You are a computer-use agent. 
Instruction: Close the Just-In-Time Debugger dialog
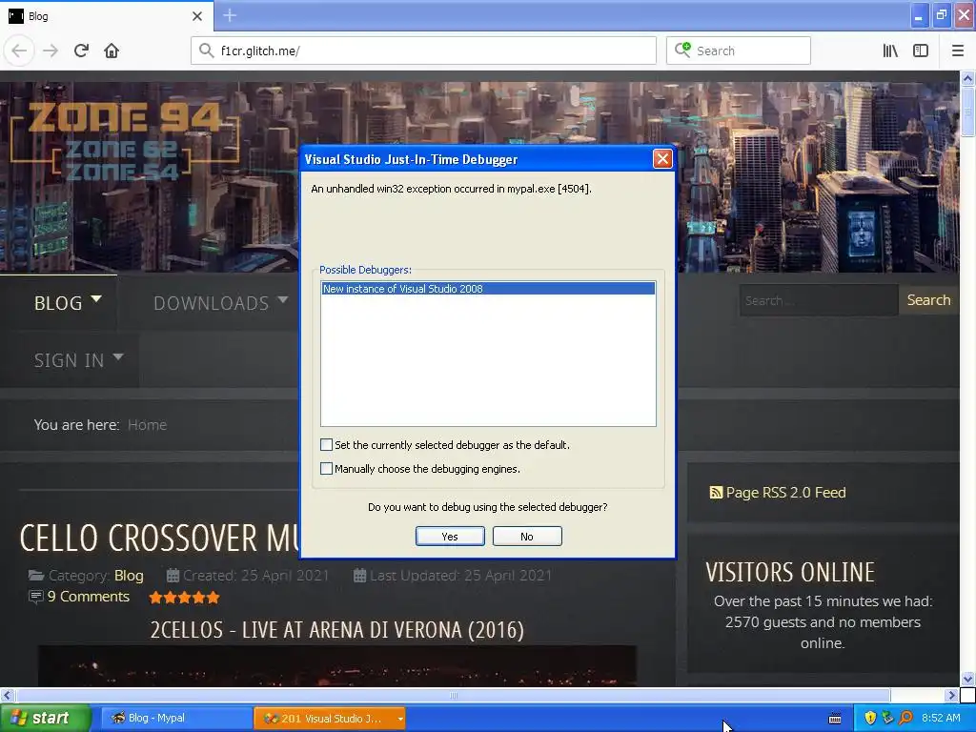(x=662, y=159)
